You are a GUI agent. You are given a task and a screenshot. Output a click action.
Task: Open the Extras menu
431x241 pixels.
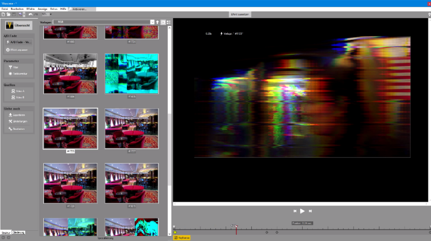click(x=54, y=9)
